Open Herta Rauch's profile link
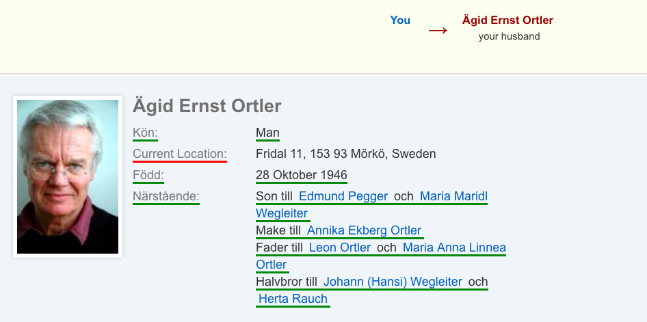Viewport: 647px width, 322px height. (x=293, y=299)
